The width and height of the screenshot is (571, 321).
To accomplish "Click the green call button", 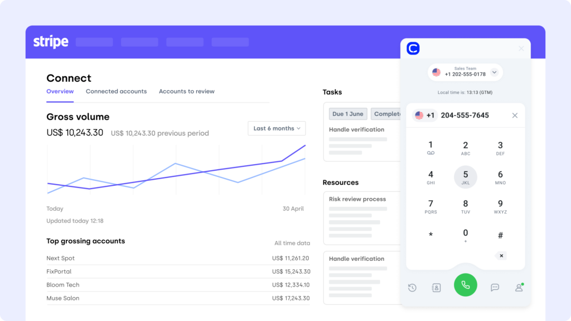I will coord(465,285).
